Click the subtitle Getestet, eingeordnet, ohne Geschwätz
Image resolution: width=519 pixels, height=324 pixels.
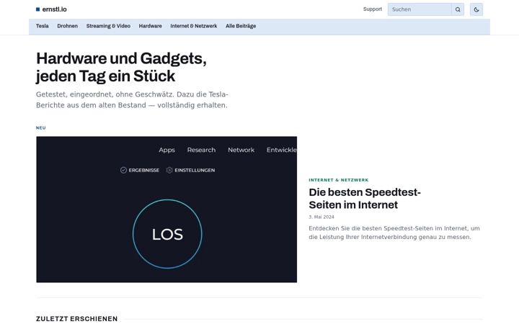click(x=132, y=100)
